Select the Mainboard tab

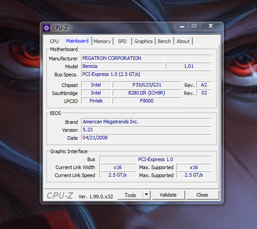pyautogui.click(x=77, y=41)
